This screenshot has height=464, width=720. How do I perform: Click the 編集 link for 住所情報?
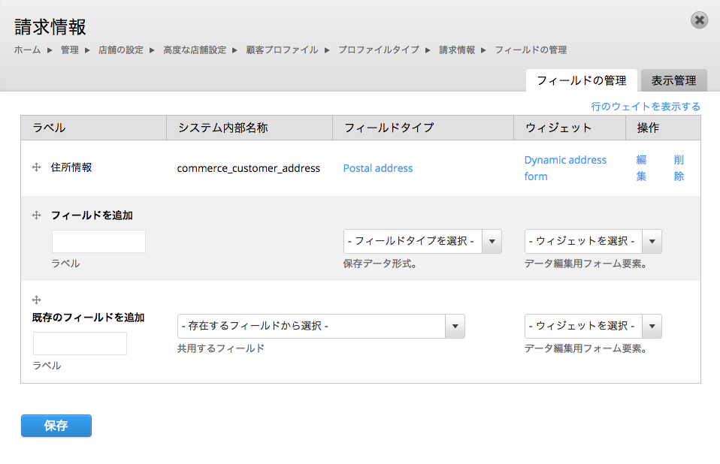click(x=641, y=167)
